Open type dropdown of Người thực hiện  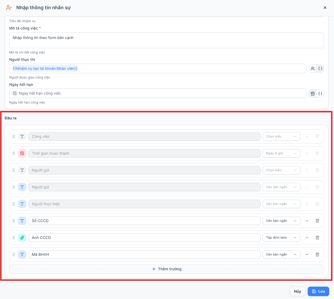tap(281, 204)
